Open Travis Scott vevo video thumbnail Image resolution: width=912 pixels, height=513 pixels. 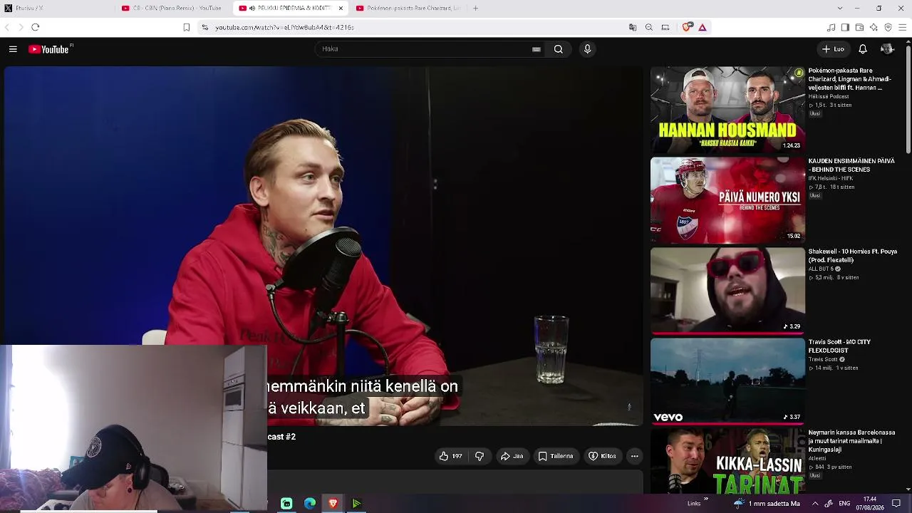click(727, 381)
